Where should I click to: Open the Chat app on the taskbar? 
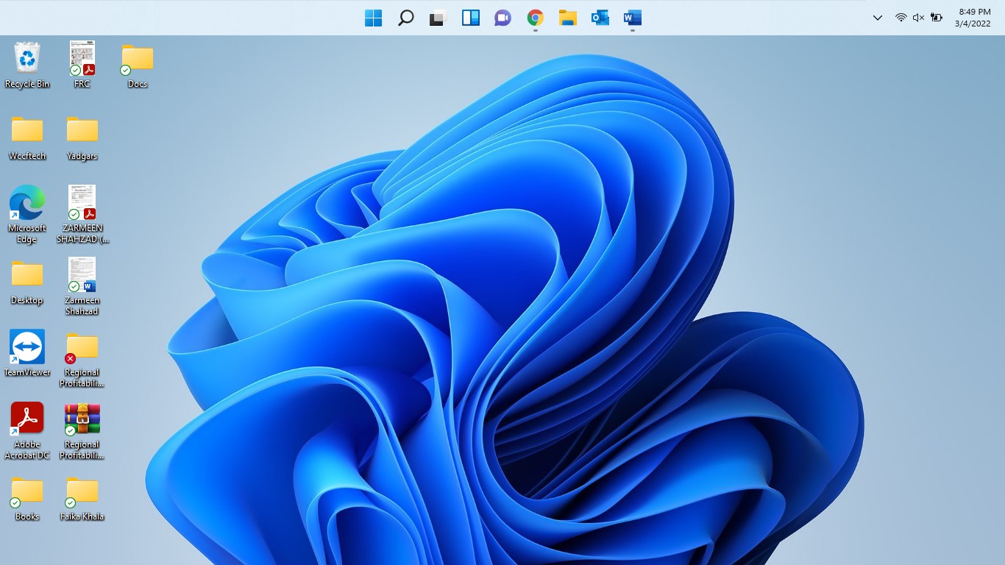click(502, 18)
